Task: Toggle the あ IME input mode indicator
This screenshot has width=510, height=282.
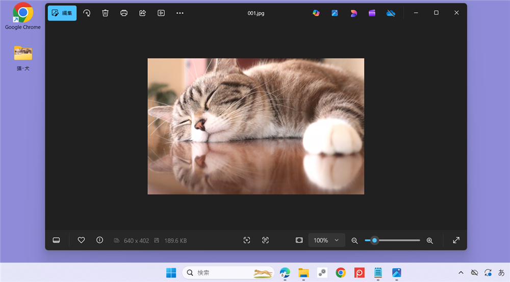Action: (x=501, y=273)
